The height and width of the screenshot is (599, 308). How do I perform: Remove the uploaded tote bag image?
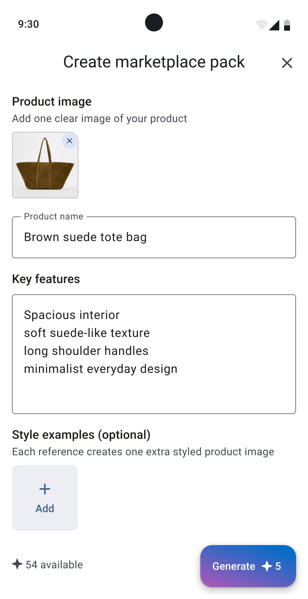click(70, 141)
